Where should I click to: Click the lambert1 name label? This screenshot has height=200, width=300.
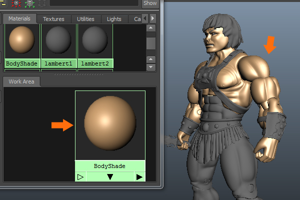58,63
